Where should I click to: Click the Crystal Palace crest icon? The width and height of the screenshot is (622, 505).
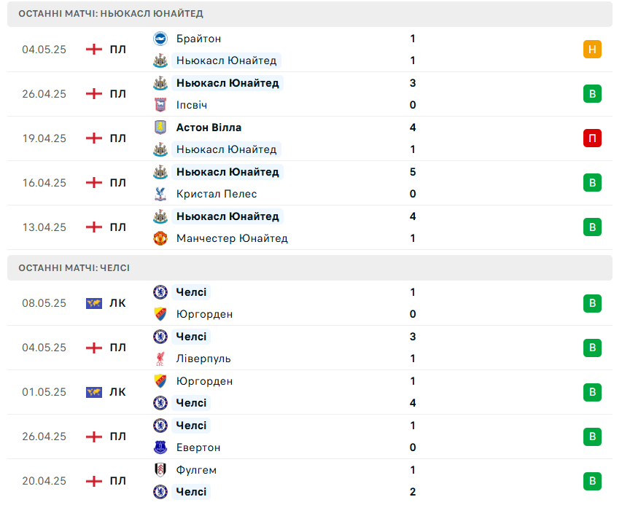160,194
